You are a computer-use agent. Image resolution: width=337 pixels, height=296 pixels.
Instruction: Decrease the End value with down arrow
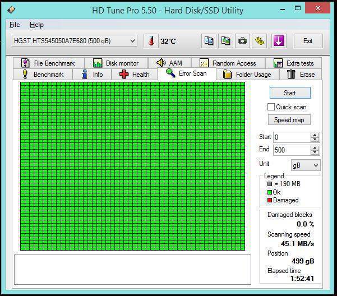315,152
